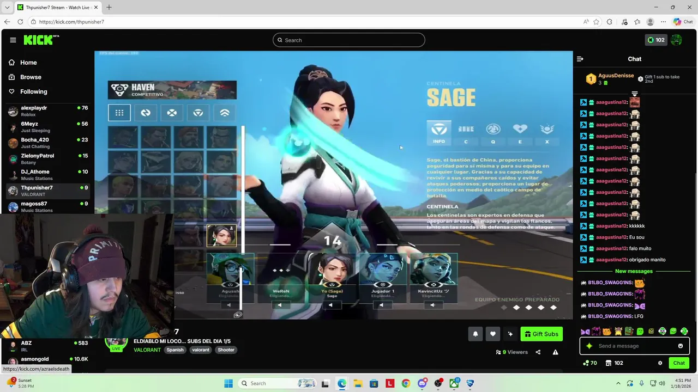Viewport: 698px width, 392px height.
Task: Open Read aloud icon in address bar
Action: point(586,22)
